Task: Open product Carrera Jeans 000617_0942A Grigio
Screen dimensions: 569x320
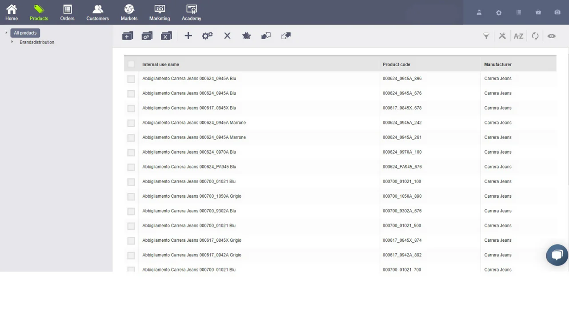Action: [192, 255]
